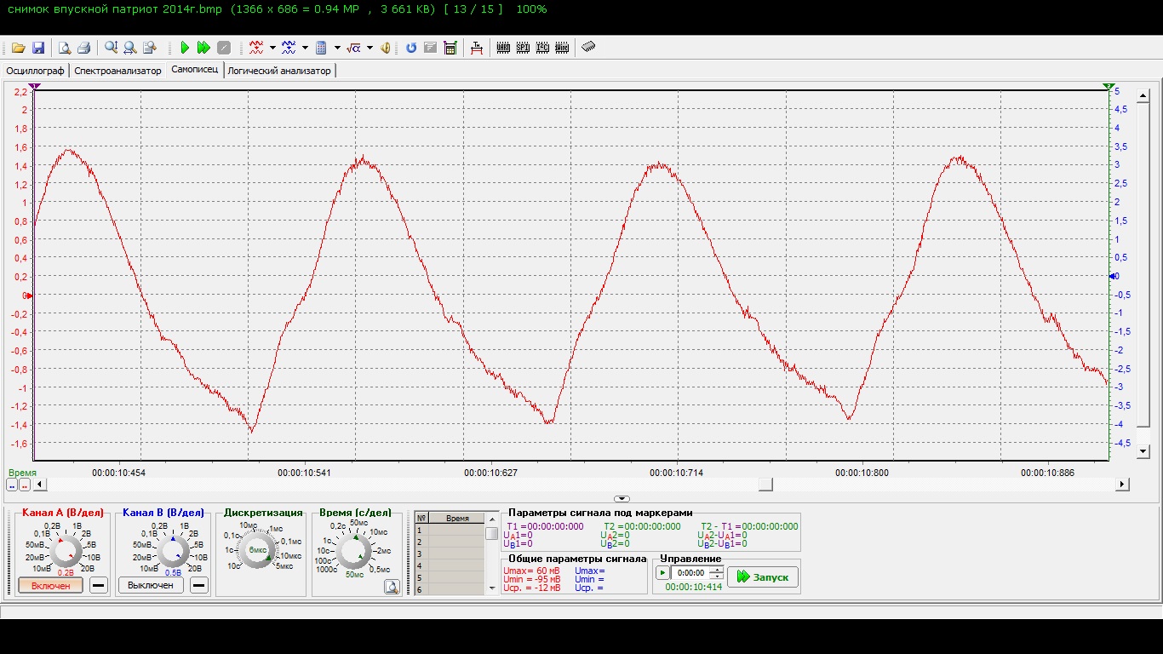Expand blue waveform icon dropdown arrow

(305, 48)
